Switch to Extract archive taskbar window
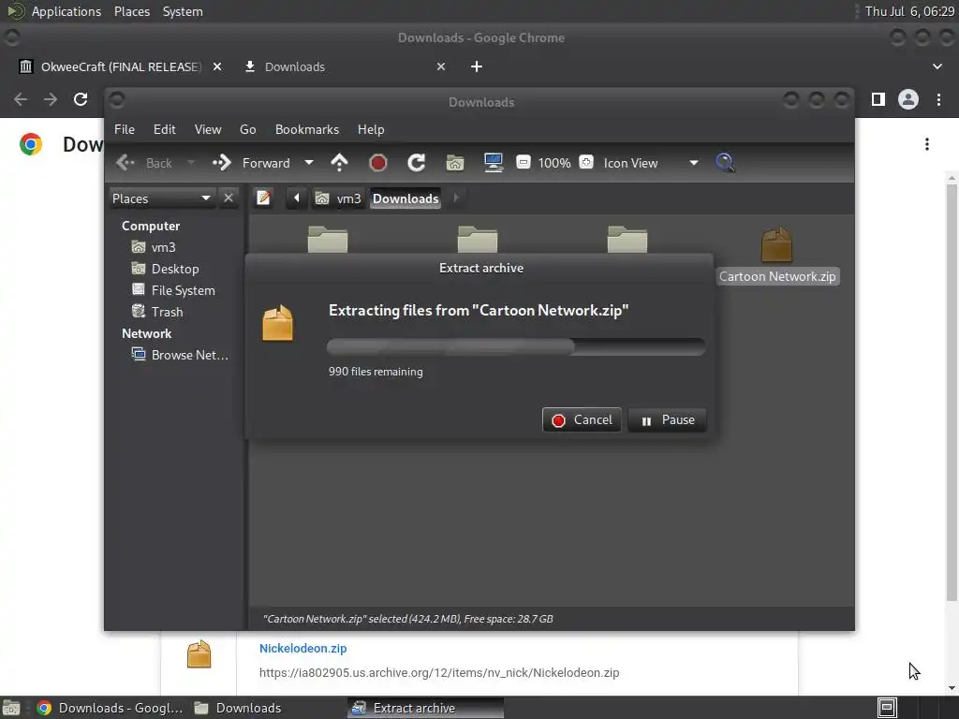 point(426,708)
